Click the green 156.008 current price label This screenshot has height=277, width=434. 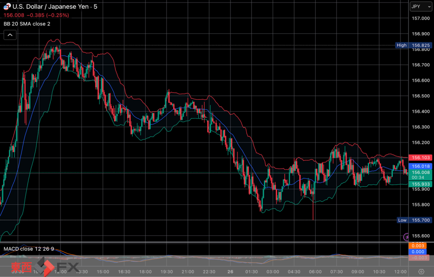[421, 173]
